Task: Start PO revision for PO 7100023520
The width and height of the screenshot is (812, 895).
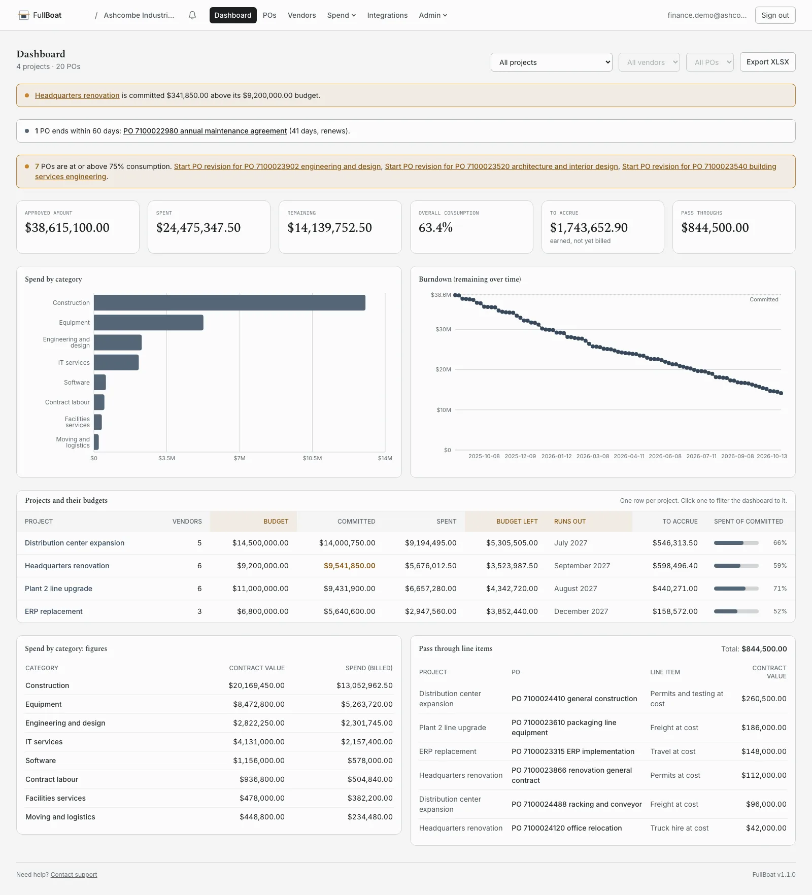Action: [501, 166]
